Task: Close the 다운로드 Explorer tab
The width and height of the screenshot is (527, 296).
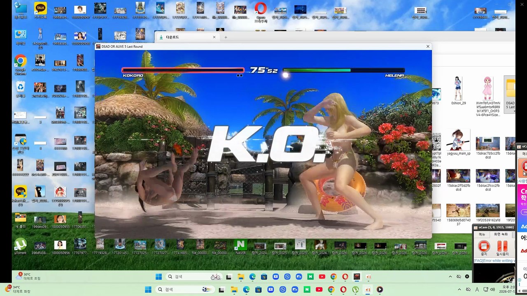Action: coord(214,37)
